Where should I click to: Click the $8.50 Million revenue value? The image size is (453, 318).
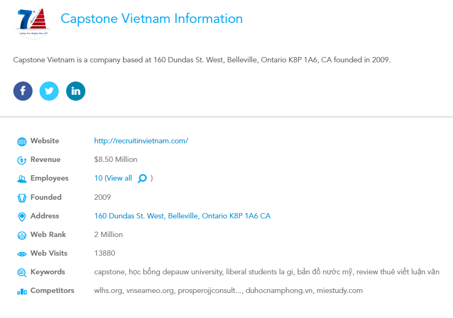click(x=115, y=160)
